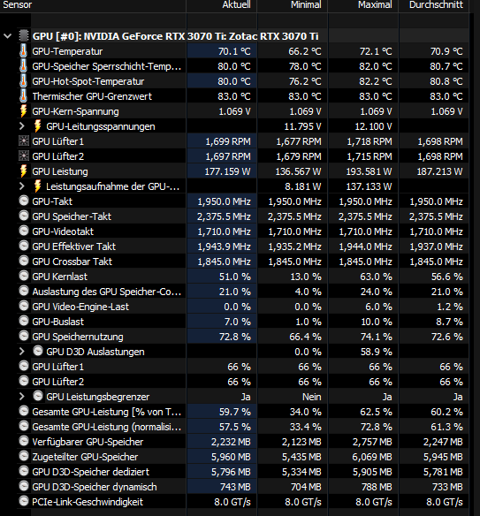Select the Zugeteilter GPU-Speicher row label

tap(85, 457)
